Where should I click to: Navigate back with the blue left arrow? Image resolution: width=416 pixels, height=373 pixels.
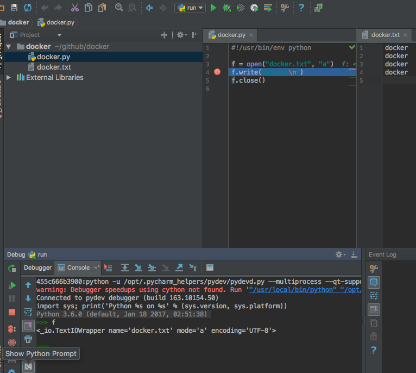[x=149, y=8]
